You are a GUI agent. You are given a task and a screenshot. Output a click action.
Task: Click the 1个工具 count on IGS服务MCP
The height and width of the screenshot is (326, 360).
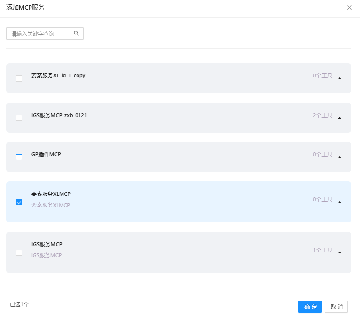tap(322, 250)
